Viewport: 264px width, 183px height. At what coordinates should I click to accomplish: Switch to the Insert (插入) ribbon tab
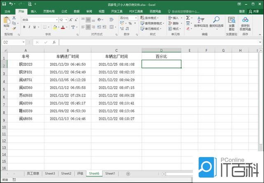(34, 11)
